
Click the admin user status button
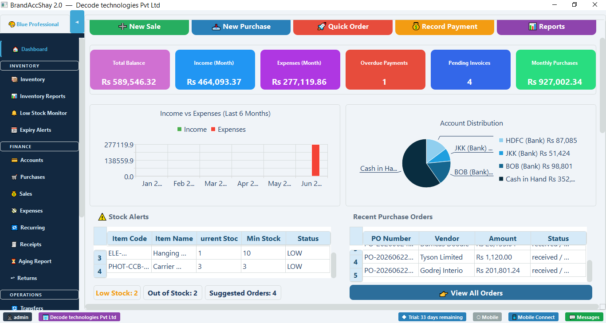[19, 317]
